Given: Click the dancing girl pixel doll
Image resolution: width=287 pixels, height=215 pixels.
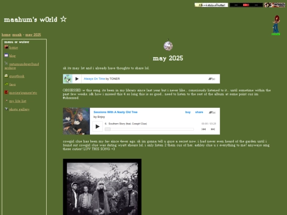Looking at the screenshot, I should coord(276,25).
